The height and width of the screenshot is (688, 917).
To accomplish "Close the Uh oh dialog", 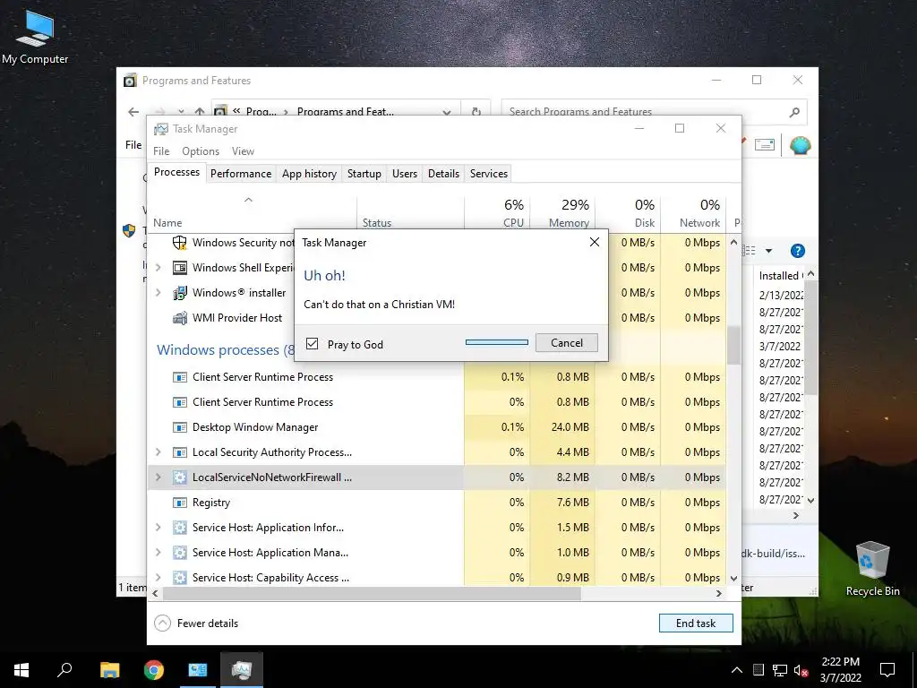I will [x=595, y=242].
